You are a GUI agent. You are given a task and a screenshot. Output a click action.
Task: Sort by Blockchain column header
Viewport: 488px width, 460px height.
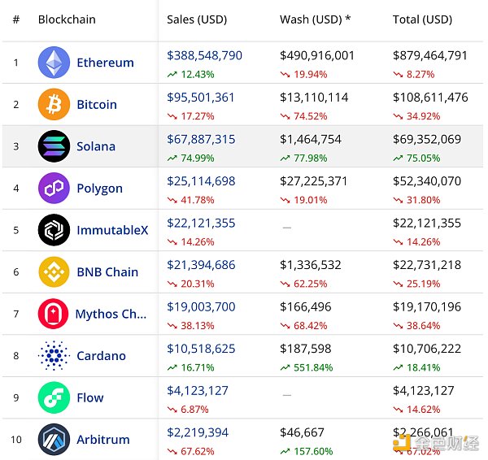(x=68, y=19)
